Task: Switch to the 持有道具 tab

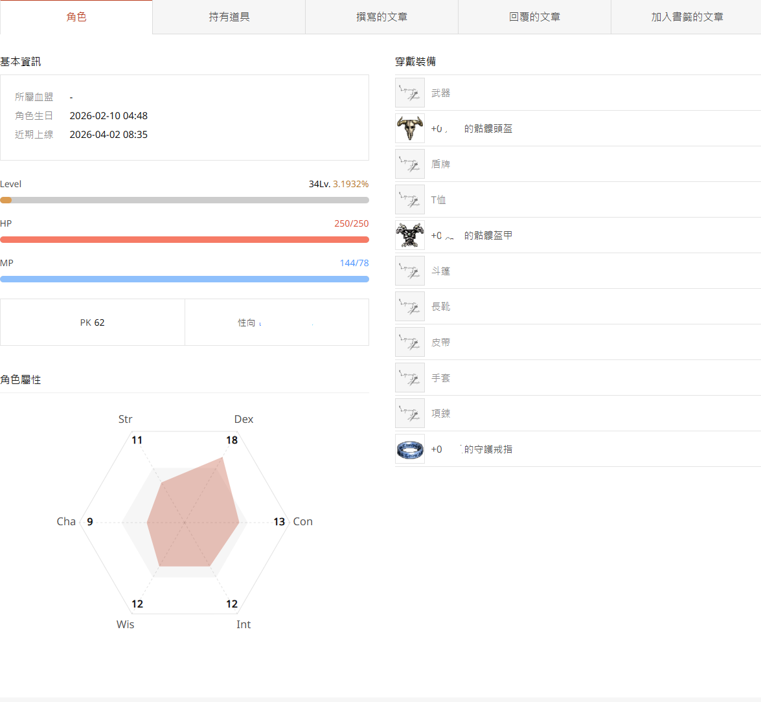Action: [x=229, y=17]
